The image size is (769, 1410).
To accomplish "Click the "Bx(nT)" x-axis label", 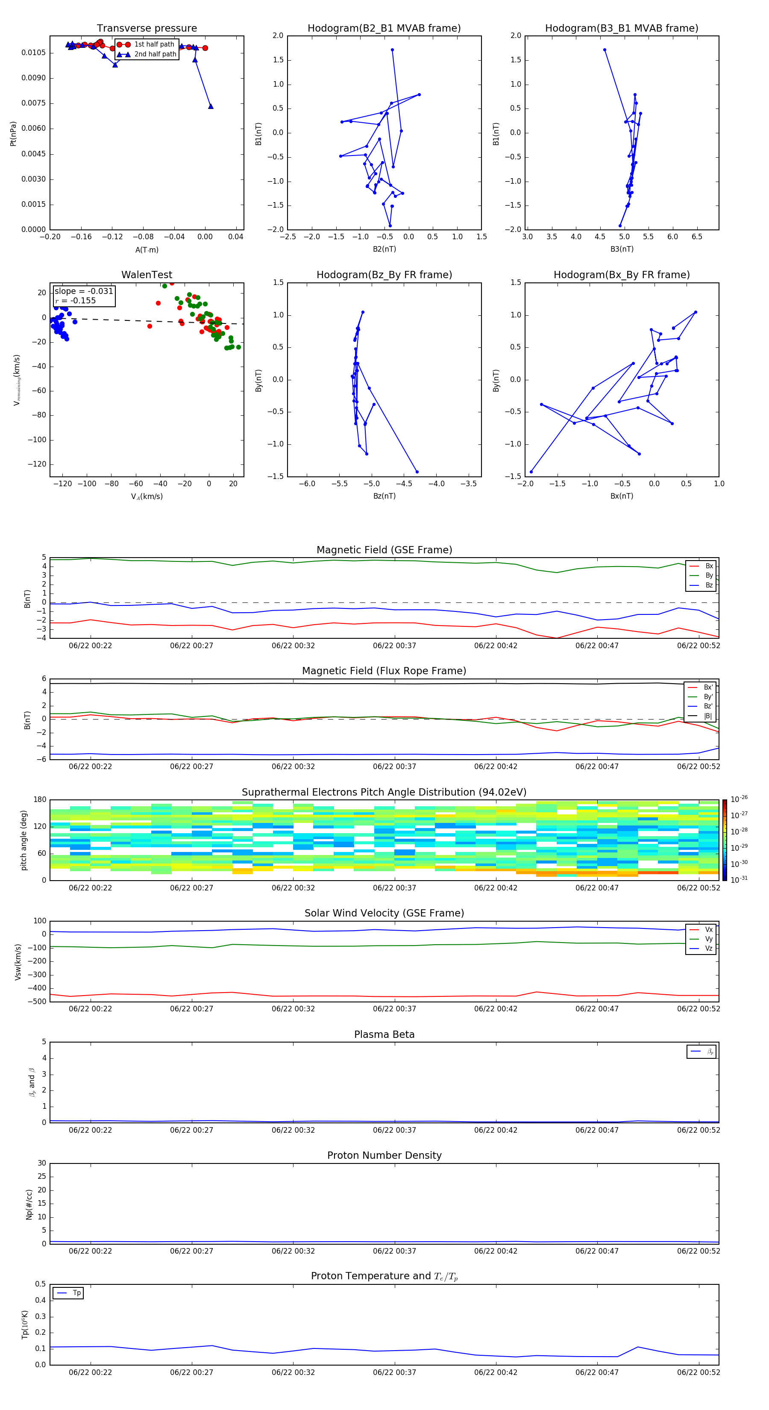I will [x=622, y=496].
